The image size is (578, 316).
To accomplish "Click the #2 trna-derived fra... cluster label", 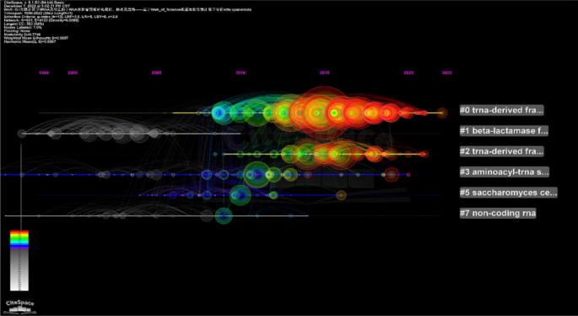I will click(x=502, y=151).
